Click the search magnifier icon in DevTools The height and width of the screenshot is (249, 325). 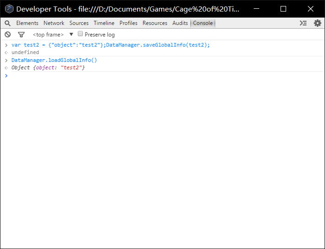(x=7, y=23)
